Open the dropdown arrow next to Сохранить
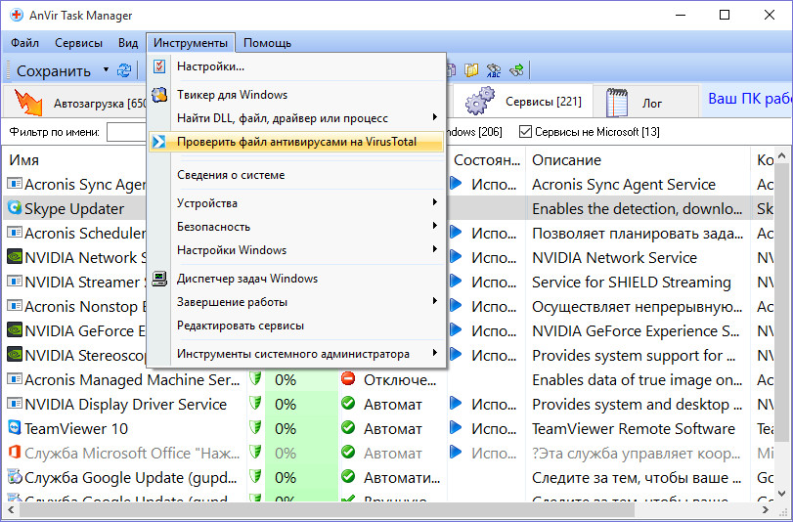The width and height of the screenshot is (793, 522). click(x=106, y=69)
